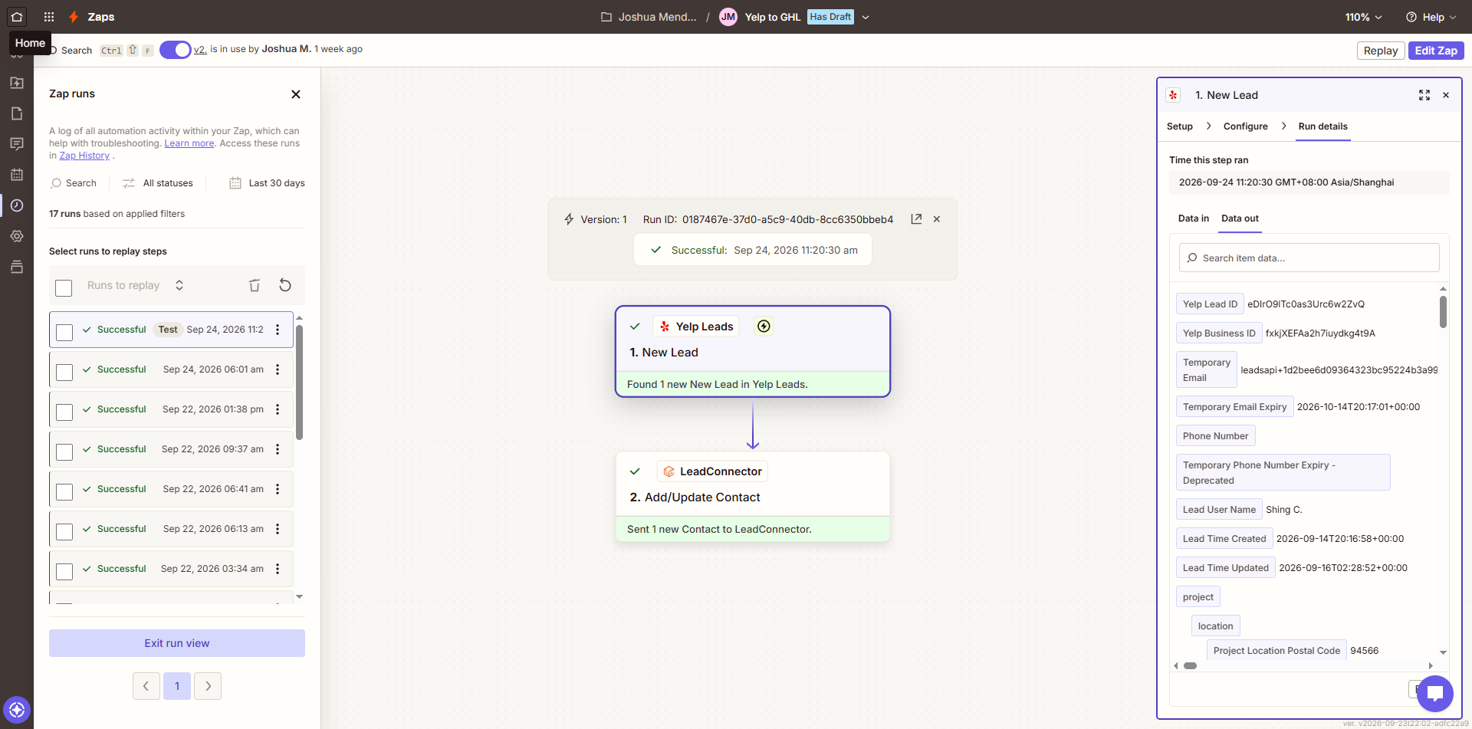Open the Setup tab
The height and width of the screenshot is (729, 1472).
1180,126
